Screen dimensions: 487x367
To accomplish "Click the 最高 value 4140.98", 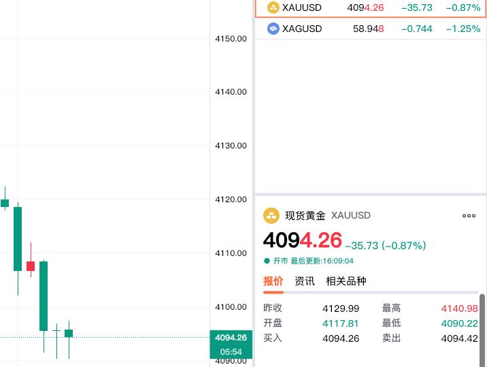I will pyautogui.click(x=459, y=308).
